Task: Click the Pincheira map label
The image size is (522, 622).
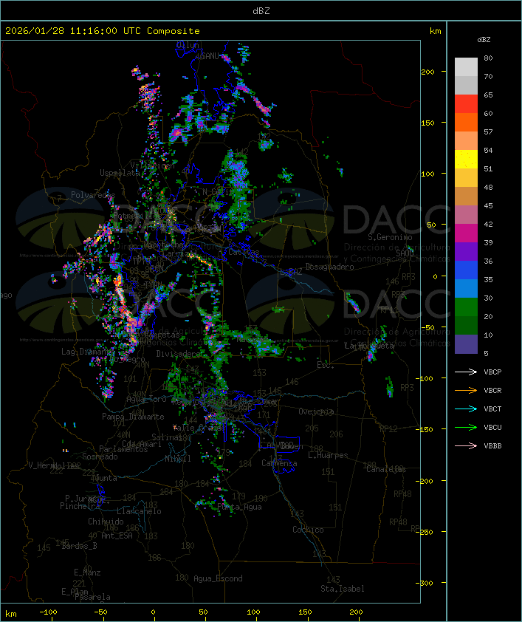Action: tap(80, 506)
